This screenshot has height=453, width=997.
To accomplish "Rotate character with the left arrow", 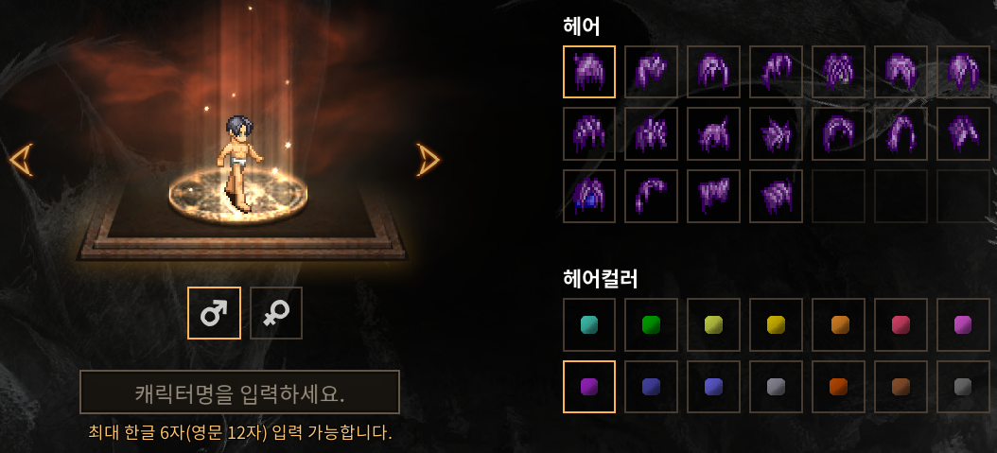I will pos(21,160).
